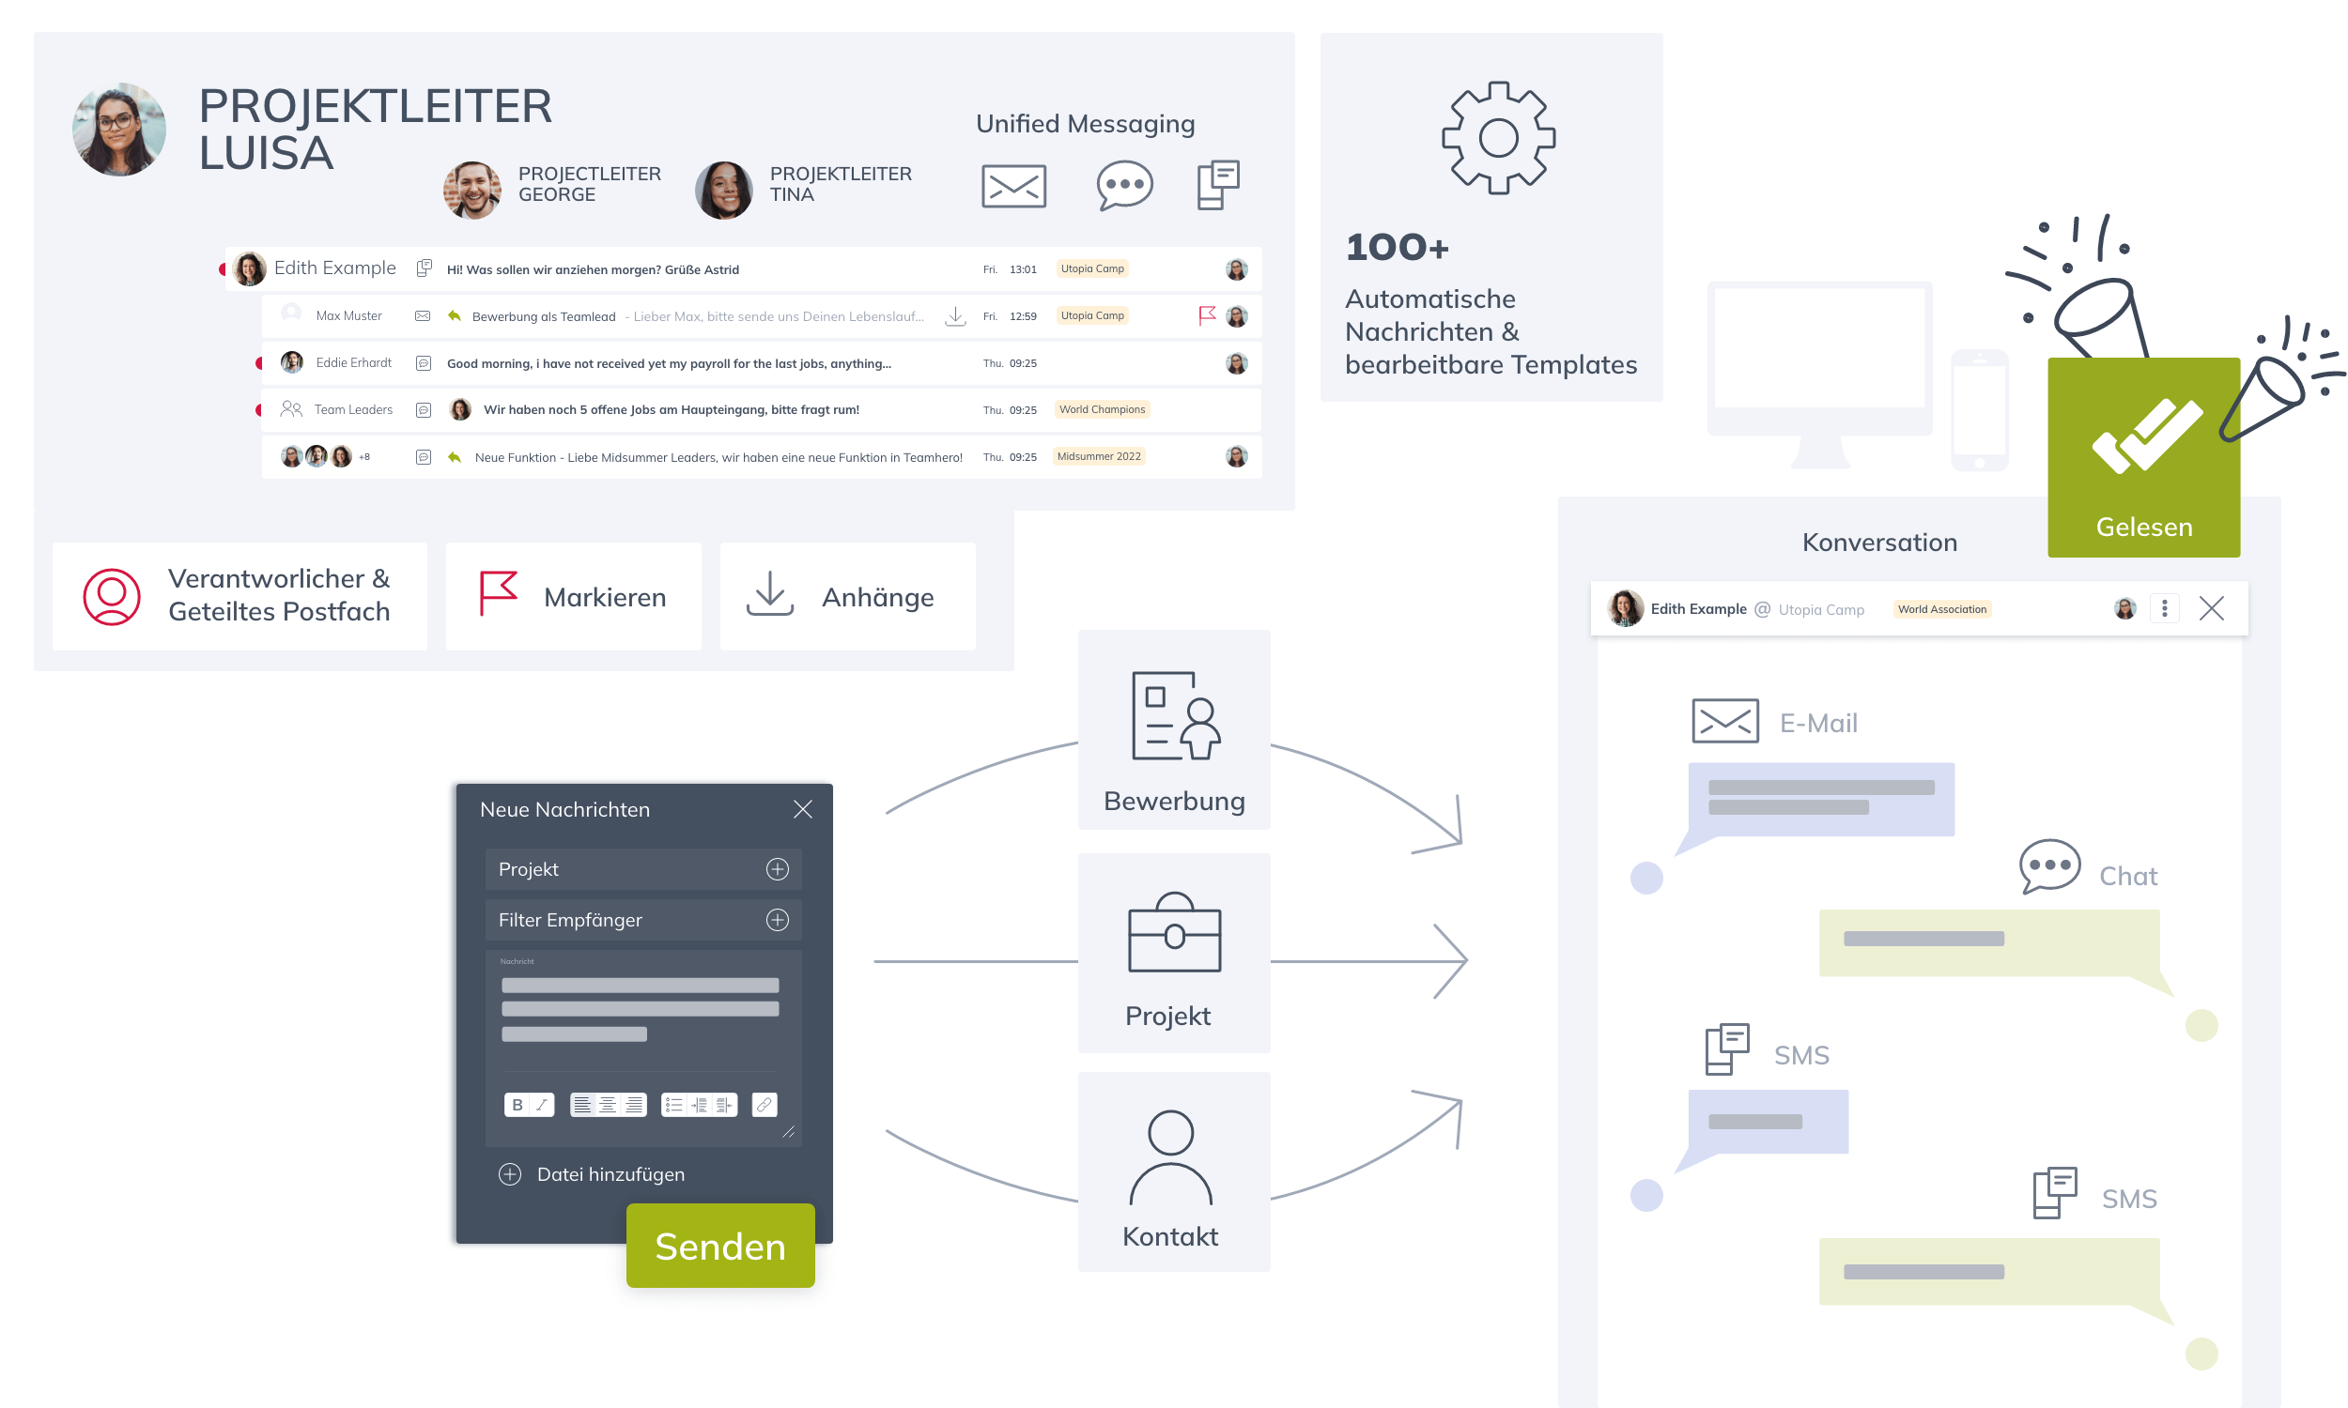
Task: Click plus icon next to Datei hinzufügen
Action: (509, 1172)
